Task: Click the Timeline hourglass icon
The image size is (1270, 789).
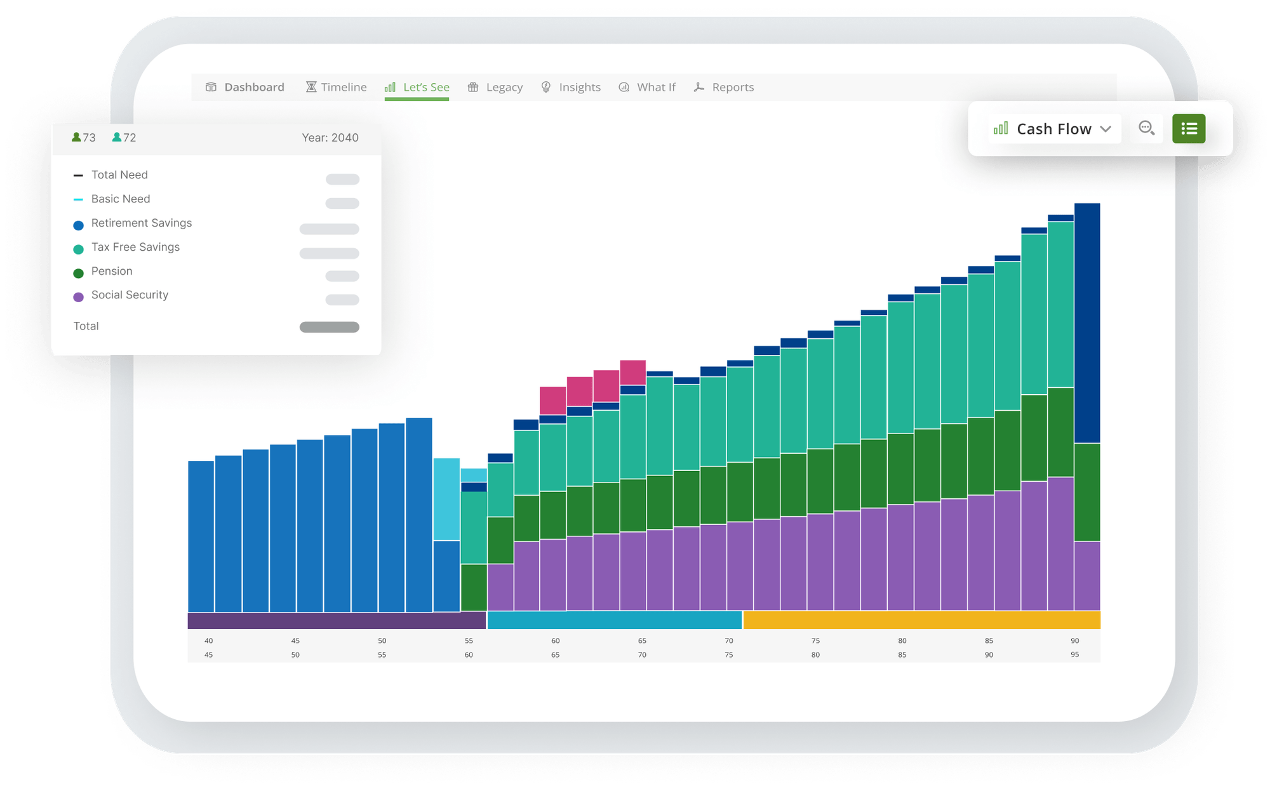Action: (311, 87)
